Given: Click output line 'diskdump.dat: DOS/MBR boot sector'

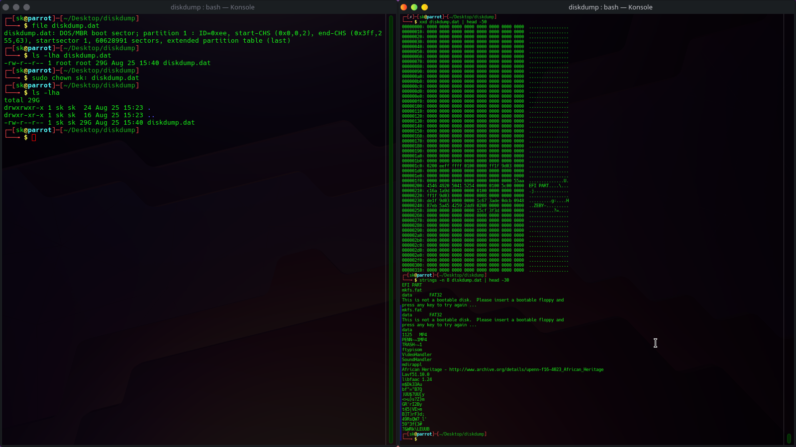Looking at the screenshot, I should (193, 33).
